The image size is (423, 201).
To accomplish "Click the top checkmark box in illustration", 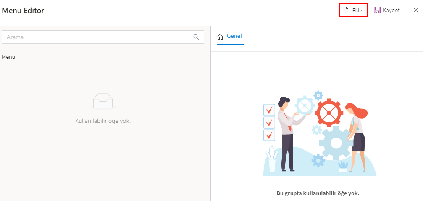I will (269, 110).
